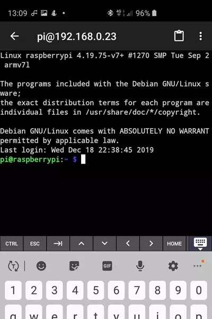This screenshot has height=319, width=212.
Task: Open keyboard settings gear
Action: point(173,266)
